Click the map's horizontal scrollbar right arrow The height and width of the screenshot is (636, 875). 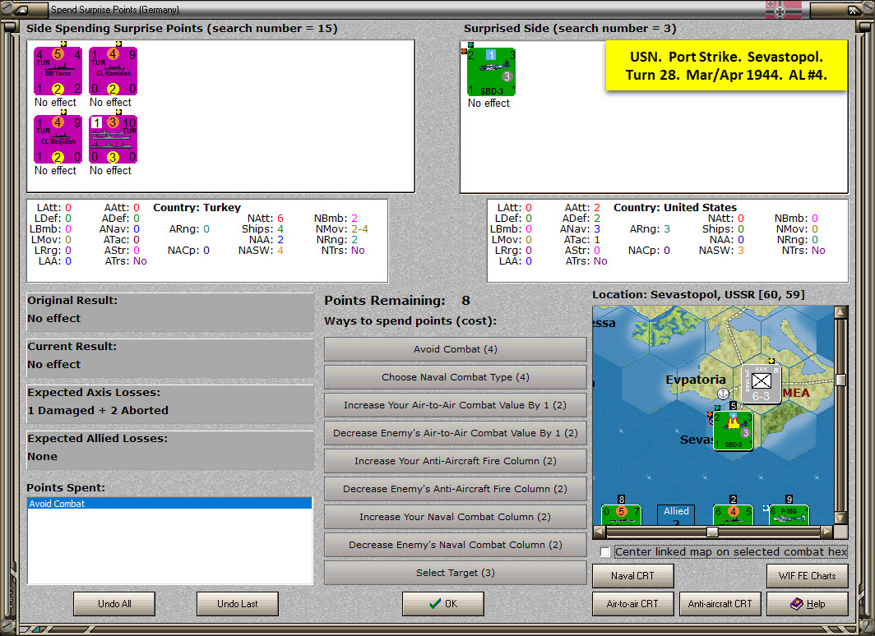click(827, 532)
